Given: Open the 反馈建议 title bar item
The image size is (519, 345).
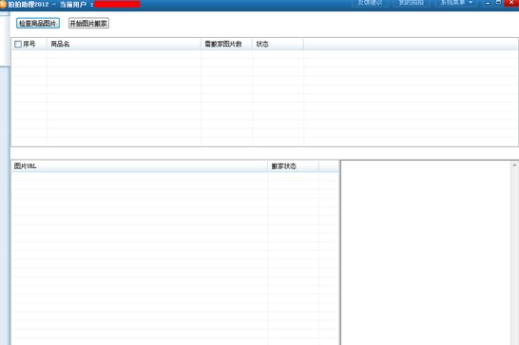Looking at the screenshot, I should 370,3.
